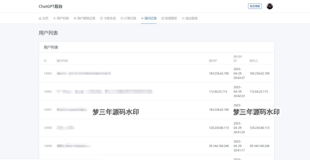Select row ID 14901
310x160 pixels.
click(x=48, y=110)
